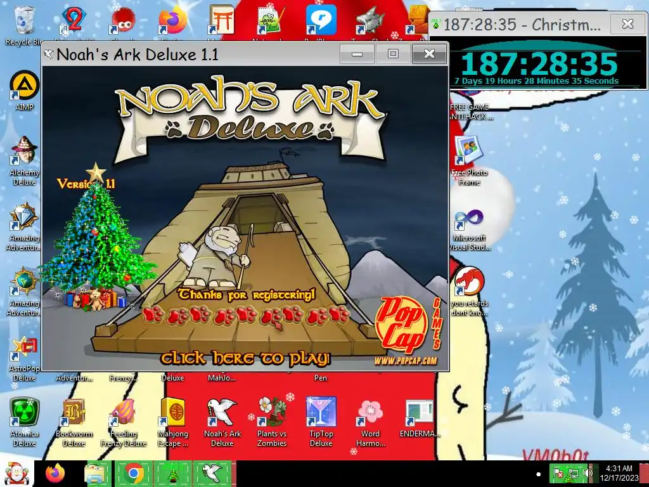Launch Plants vs Zombies shortcut
The width and height of the screenshot is (649, 487).
click(271, 422)
